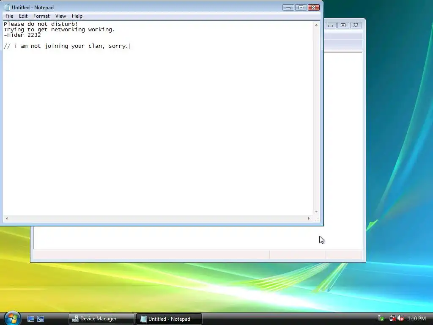The width and height of the screenshot is (433, 325).
Task: Maximize the background Device Manager window
Action: pyautogui.click(x=343, y=25)
